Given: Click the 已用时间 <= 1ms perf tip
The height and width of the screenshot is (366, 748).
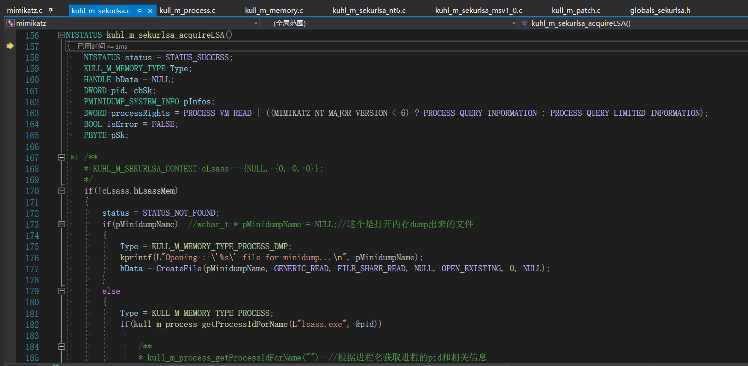Looking at the screenshot, I should tap(102, 46).
